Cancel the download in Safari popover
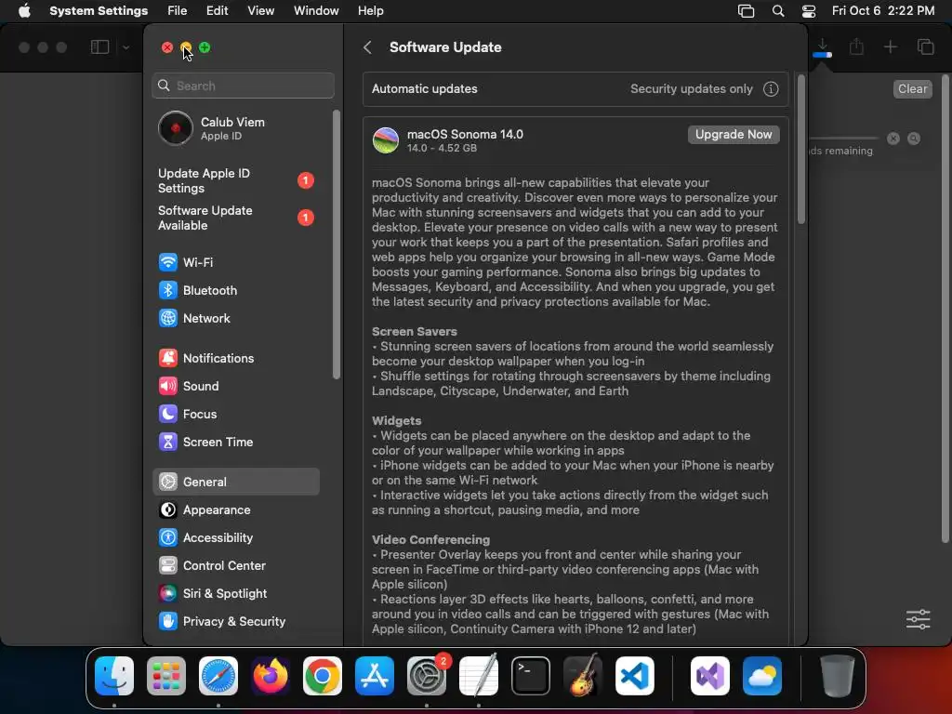 (x=893, y=139)
